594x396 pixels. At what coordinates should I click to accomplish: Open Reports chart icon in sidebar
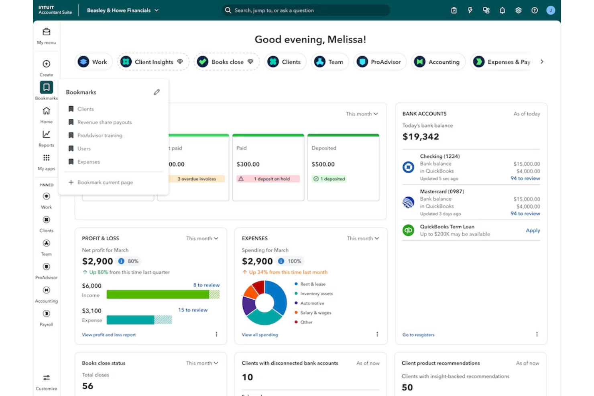47,134
